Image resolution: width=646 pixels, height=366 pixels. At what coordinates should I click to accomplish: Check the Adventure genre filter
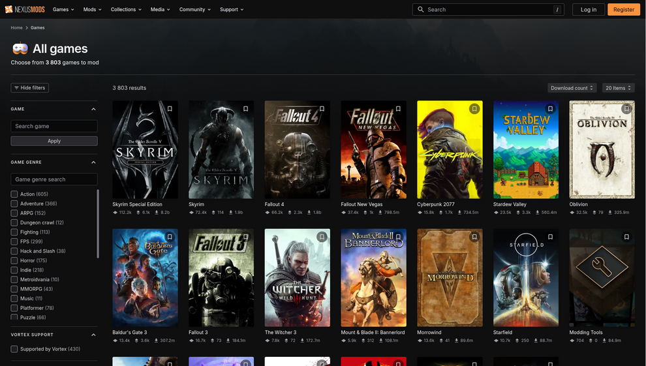14,204
